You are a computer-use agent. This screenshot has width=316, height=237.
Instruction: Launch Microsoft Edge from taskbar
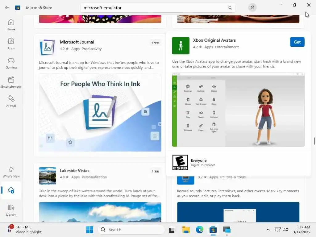pyautogui.click(x=200, y=230)
